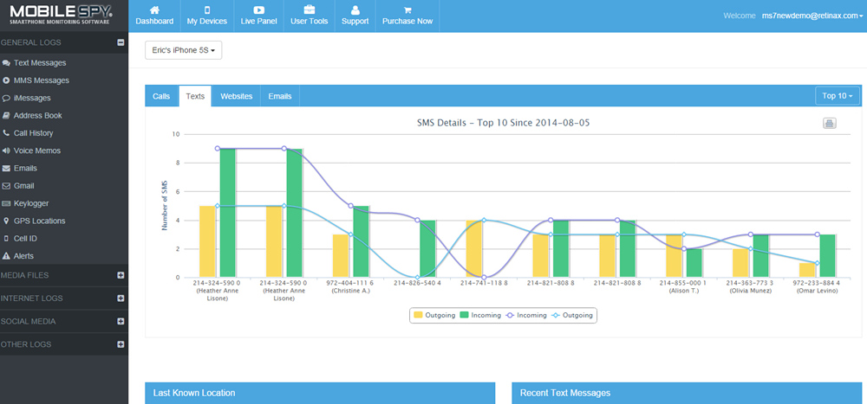This screenshot has height=404, width=867.
Task: Toggle green Incoming bars legend entry
Action: pyautogui.click(x=480, y=315)
